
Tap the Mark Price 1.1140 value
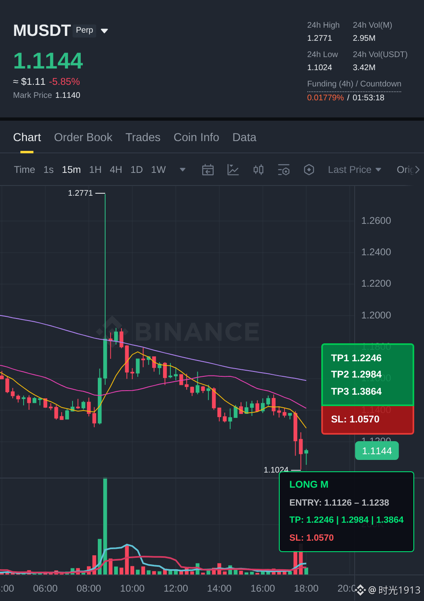tap(68, 95)
